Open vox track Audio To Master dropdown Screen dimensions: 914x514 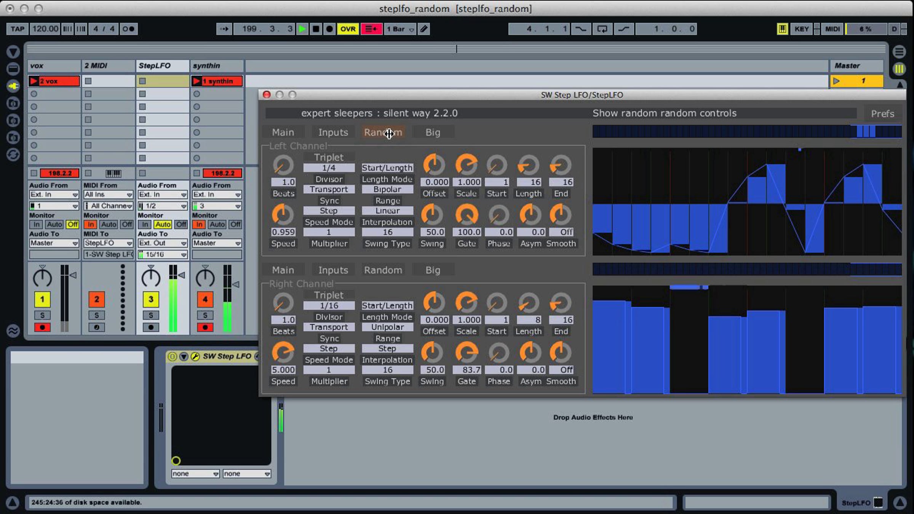coord(54,243)
